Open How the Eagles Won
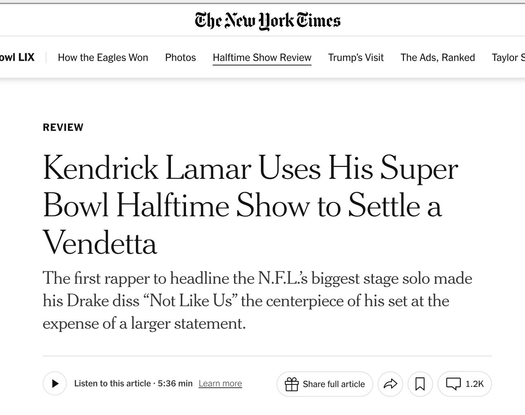 (x=103, y=57)
